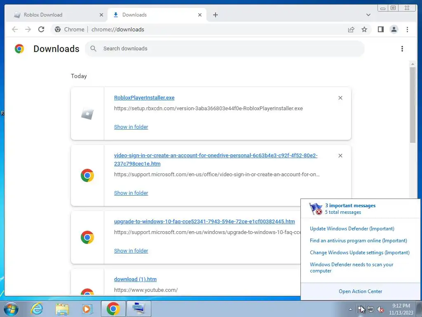The height and width of the screenshot is (317, 422).
Task: Open the video-sign-in onedrive htm link
Action: pyautogui.click(x=216, y=160)
